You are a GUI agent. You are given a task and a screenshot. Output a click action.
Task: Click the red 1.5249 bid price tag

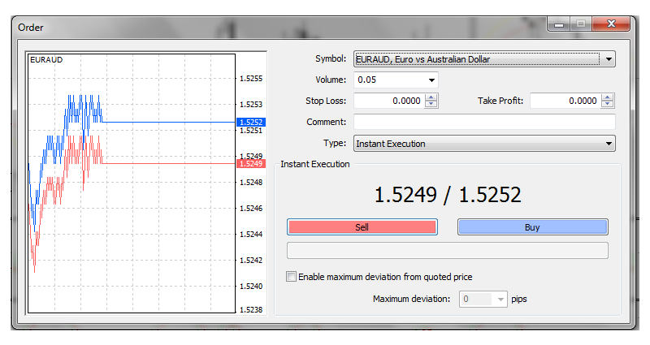pos(251,164)
